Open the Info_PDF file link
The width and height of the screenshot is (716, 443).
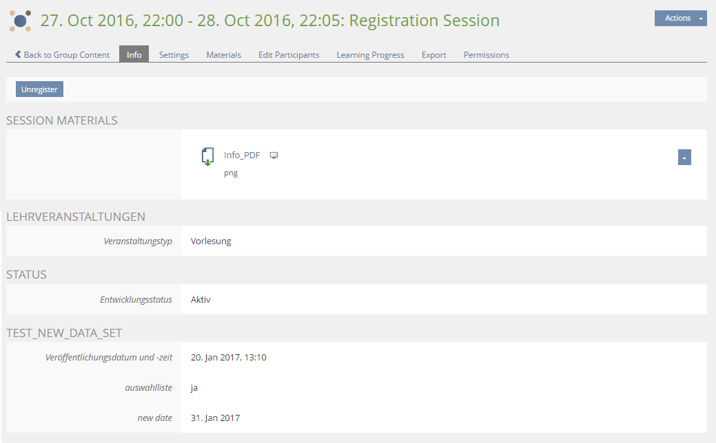[x=242, y=155]
